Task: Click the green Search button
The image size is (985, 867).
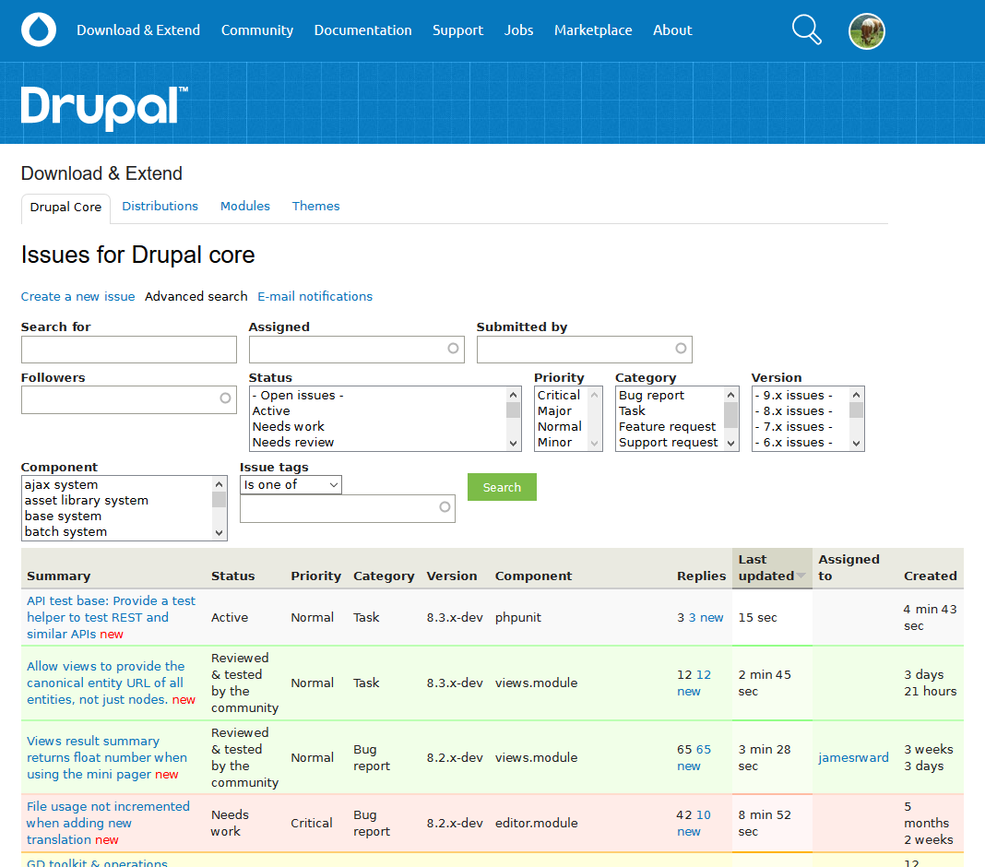Action: pyautogui.click(x=502, y=487)
